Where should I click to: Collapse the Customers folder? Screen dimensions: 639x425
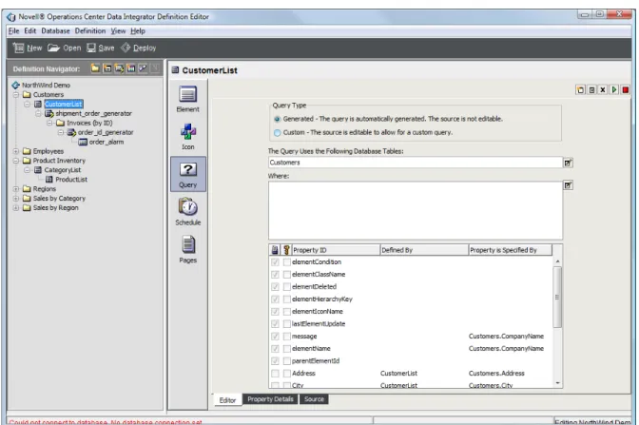(16, 94)
